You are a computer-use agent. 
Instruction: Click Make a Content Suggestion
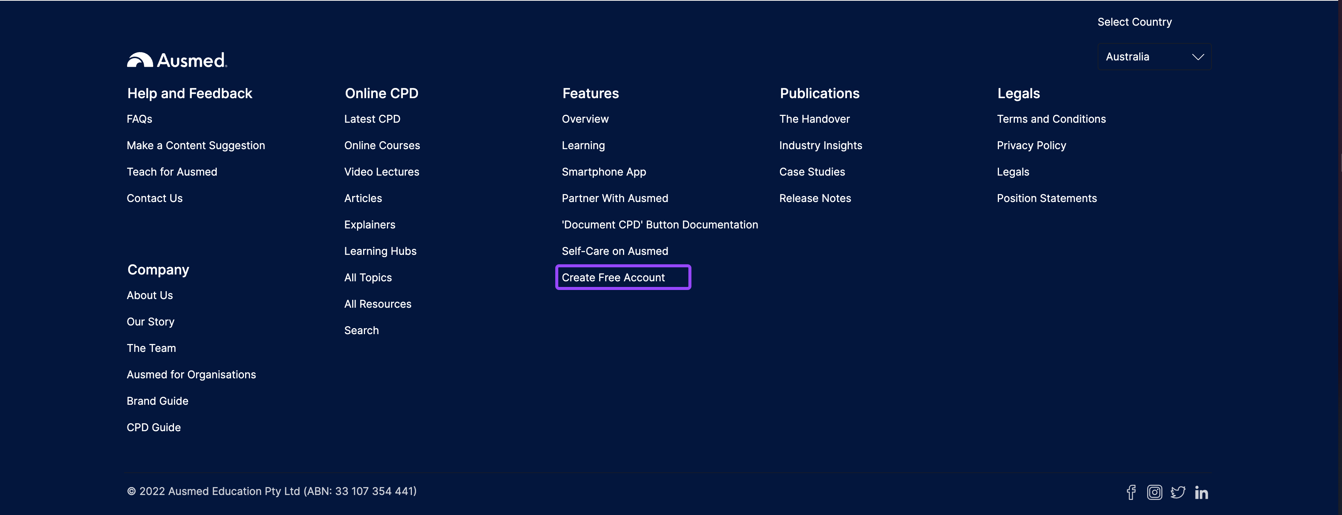coord(196,146)
